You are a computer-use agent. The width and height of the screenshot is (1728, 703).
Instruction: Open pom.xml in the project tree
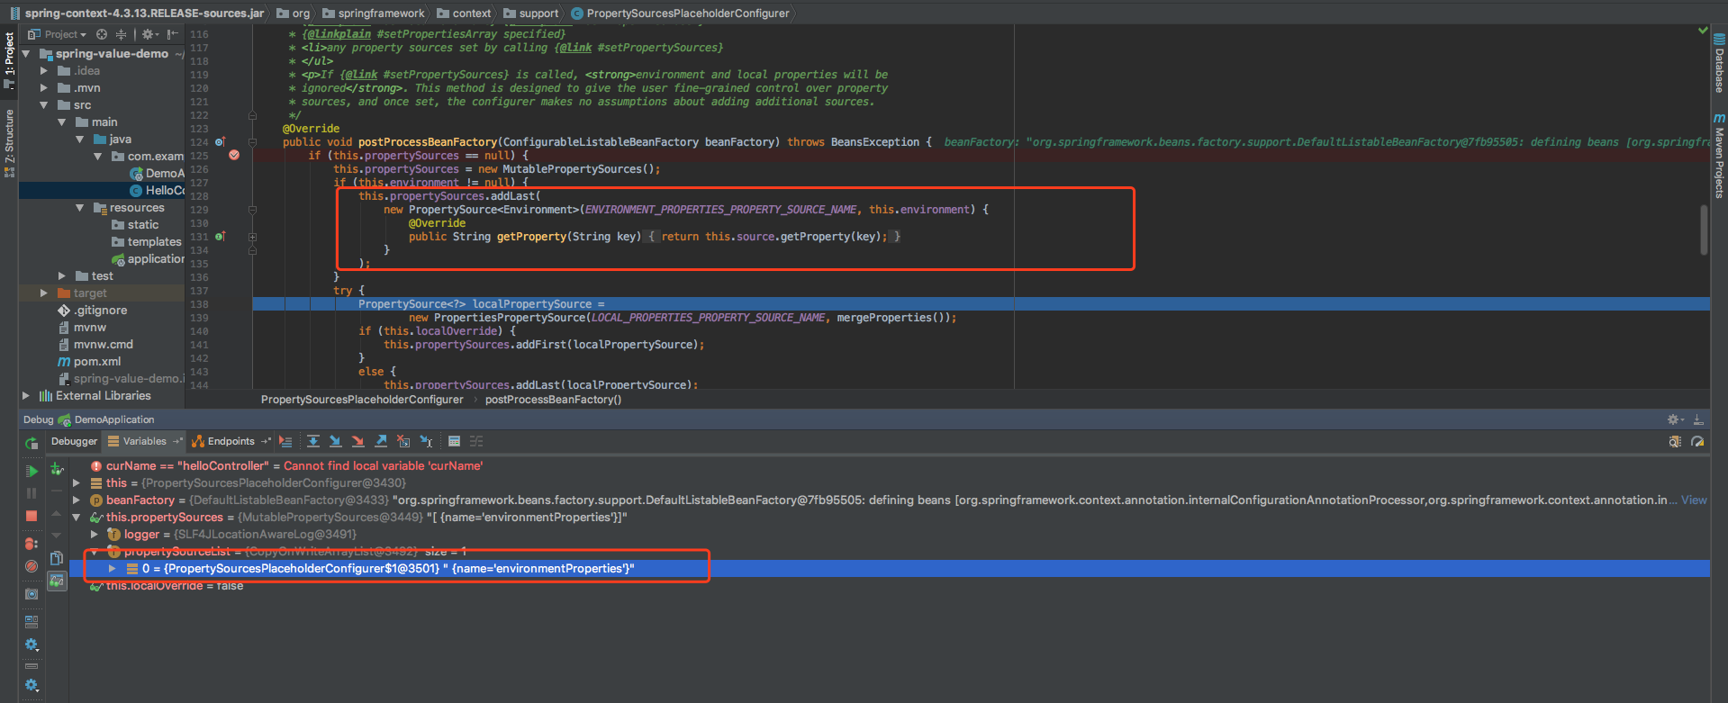96,362
